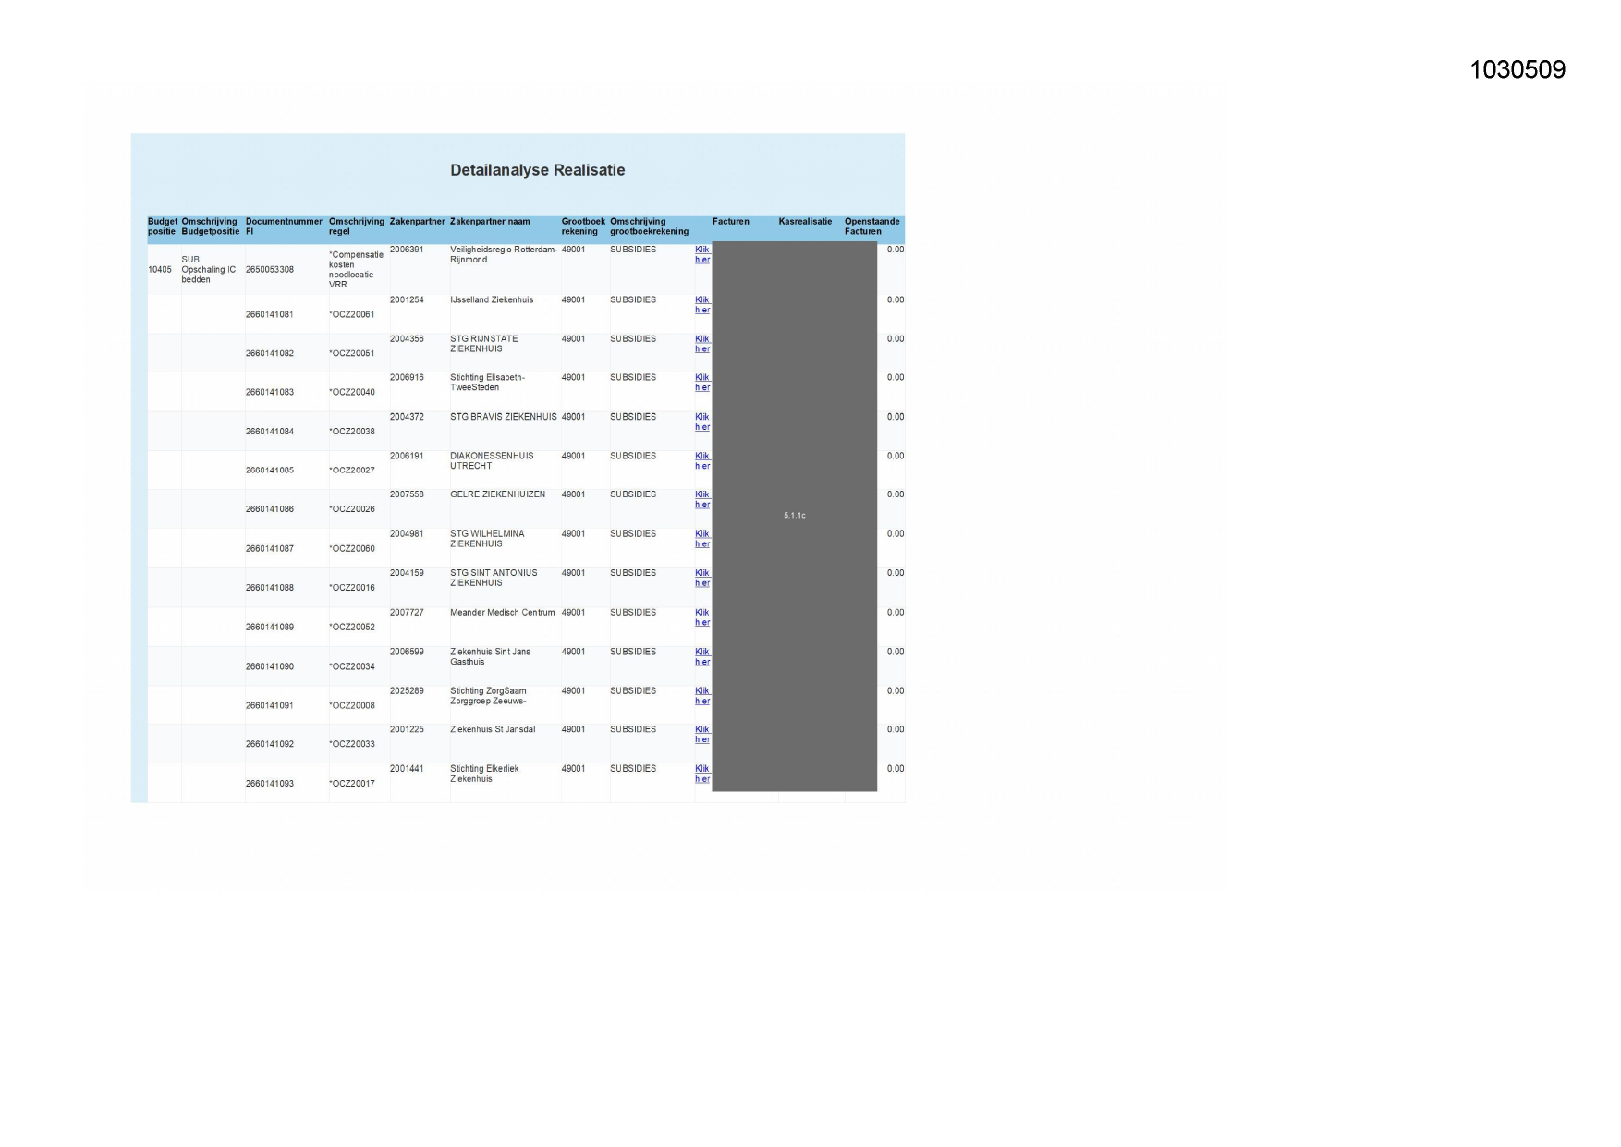1621x1147 pixels.
Task: Click the Kasrealisatie column header
Action: [805, 222]
